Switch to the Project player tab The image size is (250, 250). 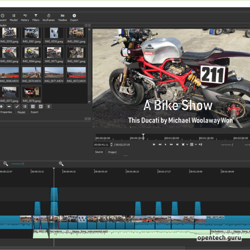coord(112,152)
